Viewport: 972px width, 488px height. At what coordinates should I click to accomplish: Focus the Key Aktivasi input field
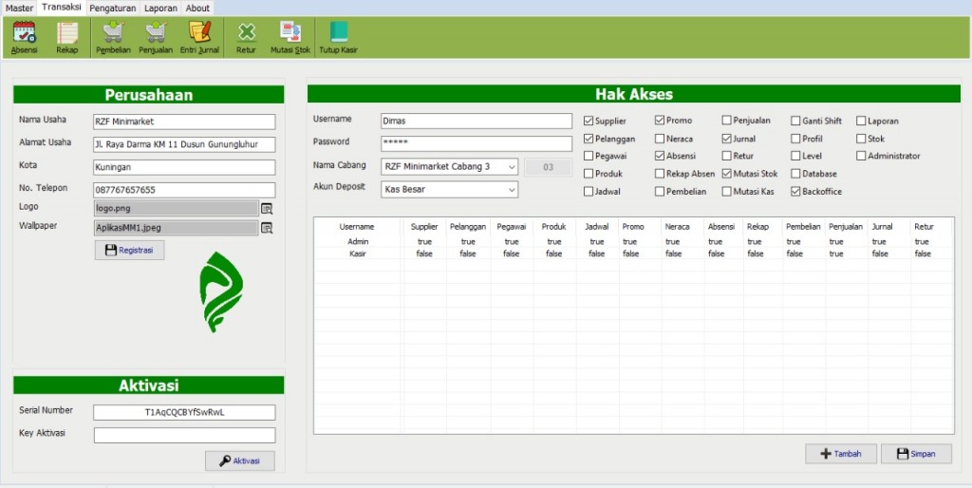point(185,435)
